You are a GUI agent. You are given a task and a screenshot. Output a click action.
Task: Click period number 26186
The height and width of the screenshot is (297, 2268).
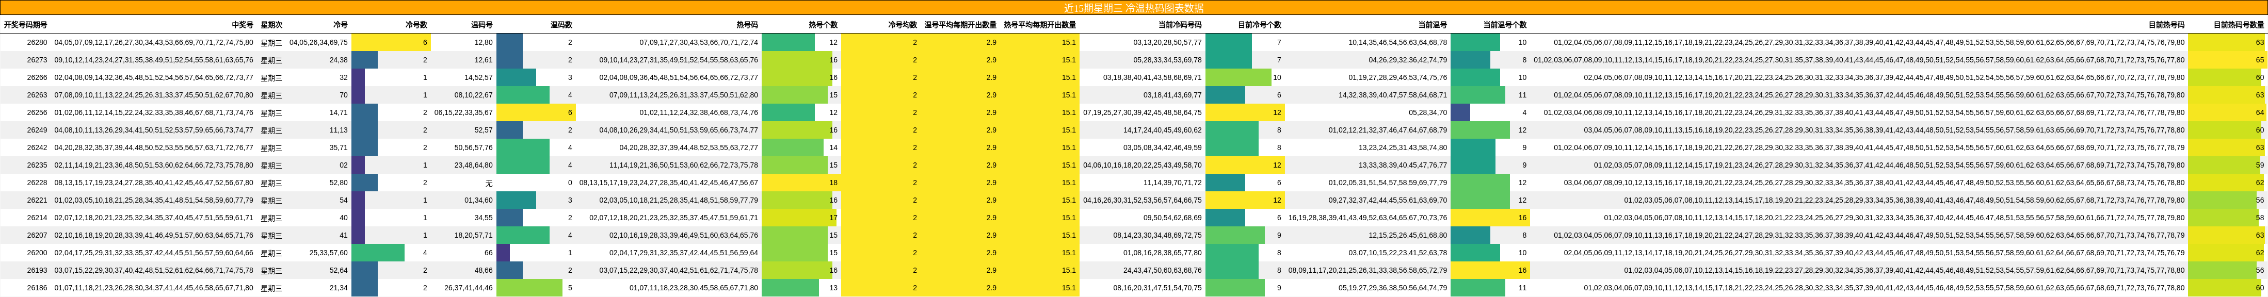click(37, 287)
